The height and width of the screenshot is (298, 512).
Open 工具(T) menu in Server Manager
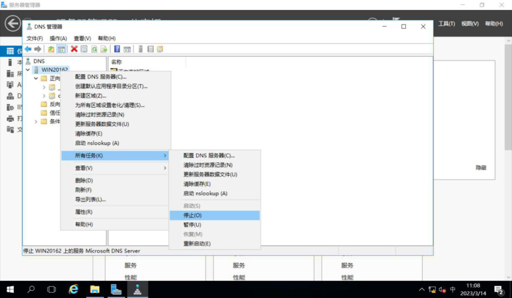click(446, 23)
